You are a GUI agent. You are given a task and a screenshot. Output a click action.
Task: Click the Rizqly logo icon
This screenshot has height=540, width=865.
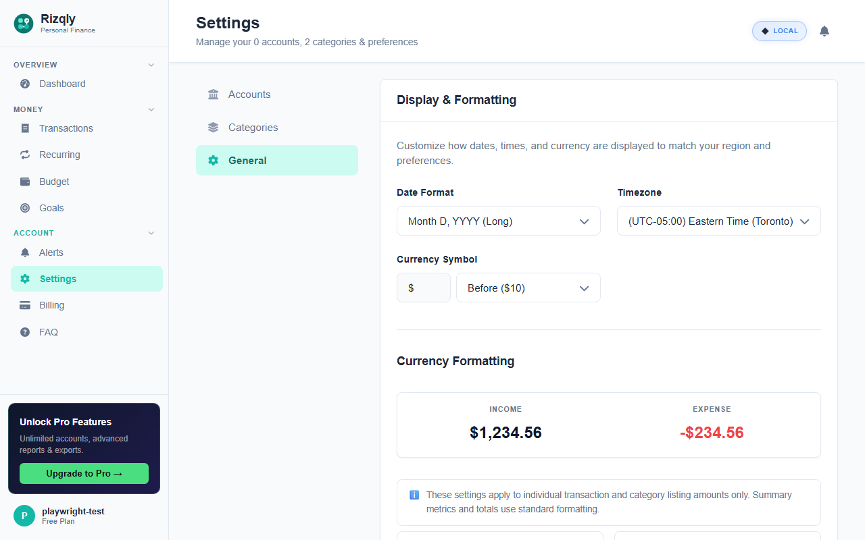coord(24,24)
